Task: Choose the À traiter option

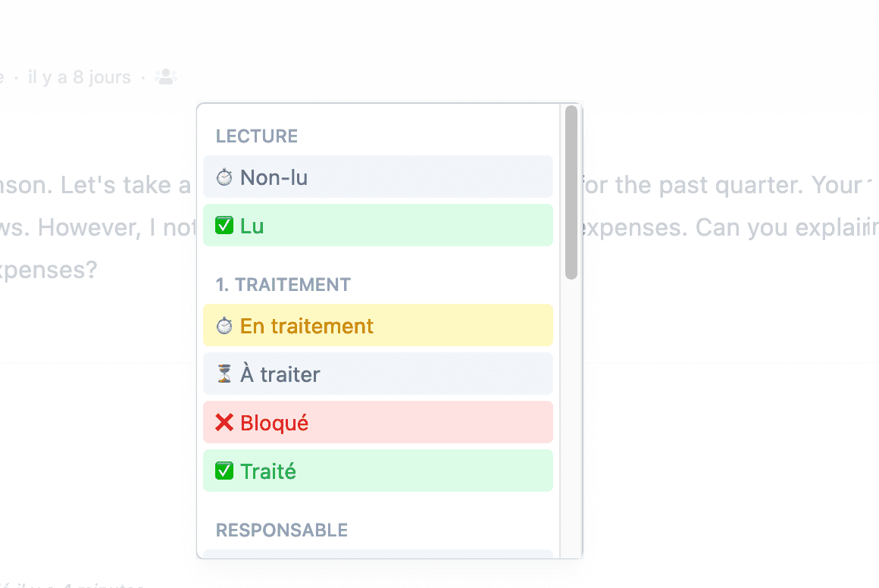Action: [378, 374]
